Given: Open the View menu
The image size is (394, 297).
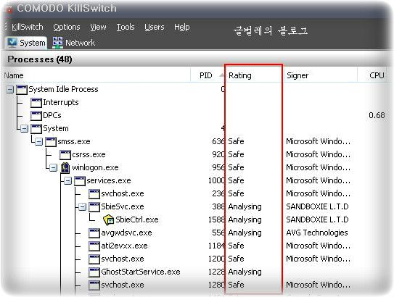Looking at the screenshot, I should click(x=98, y=27).
